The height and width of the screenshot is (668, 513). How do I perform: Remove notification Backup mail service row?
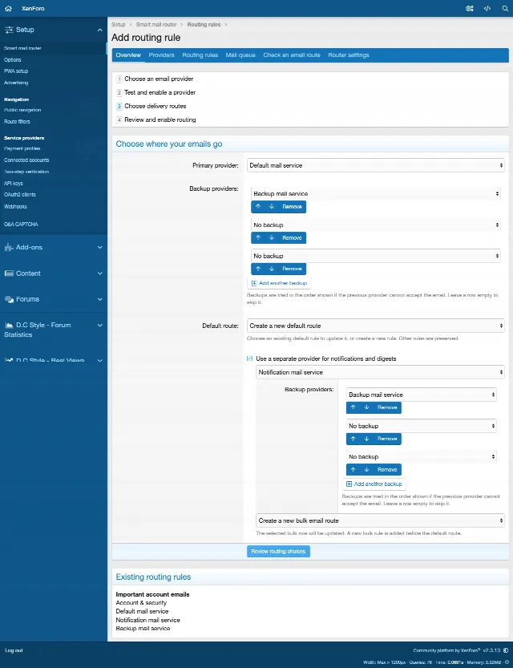point(387,407)
